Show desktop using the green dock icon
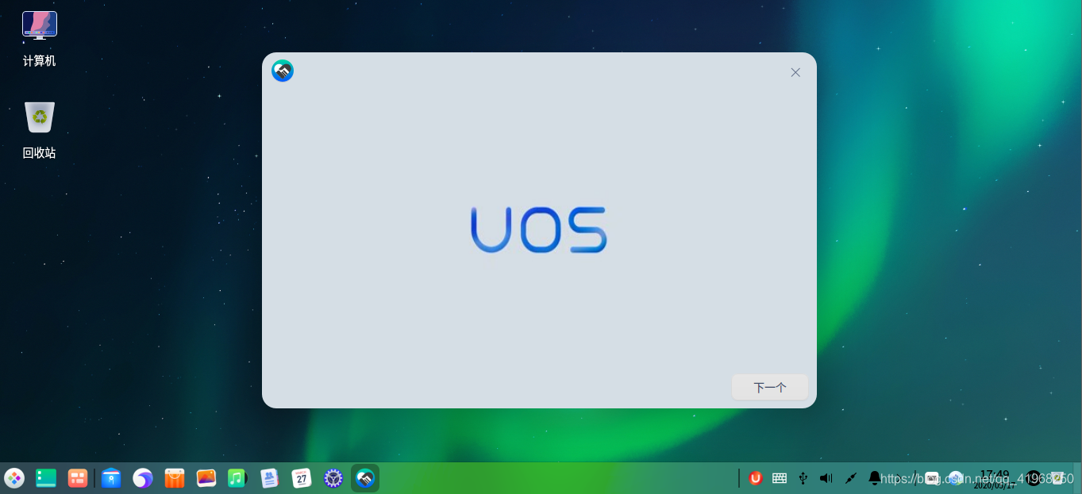This screenshot has height=494, width=1082. [x=46, y=478]
